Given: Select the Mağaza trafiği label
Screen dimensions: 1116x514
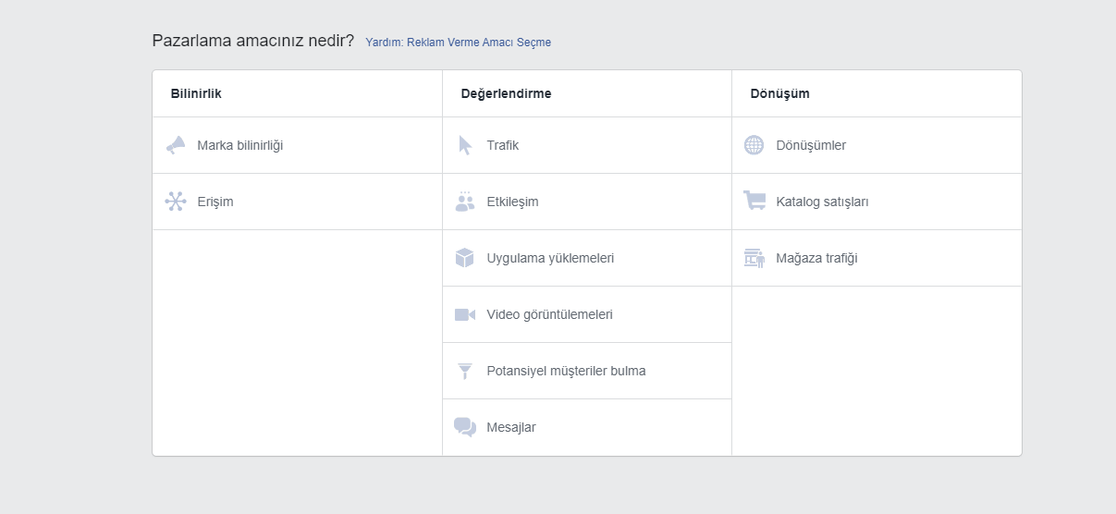Looking at the screenshot, I should click(817, 258).
